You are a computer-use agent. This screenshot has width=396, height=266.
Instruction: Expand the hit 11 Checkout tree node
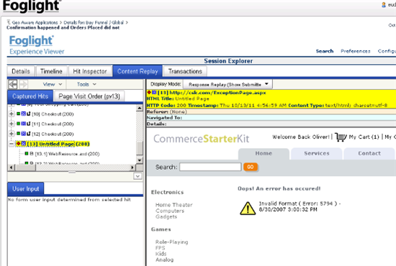[x=12, y=124]
